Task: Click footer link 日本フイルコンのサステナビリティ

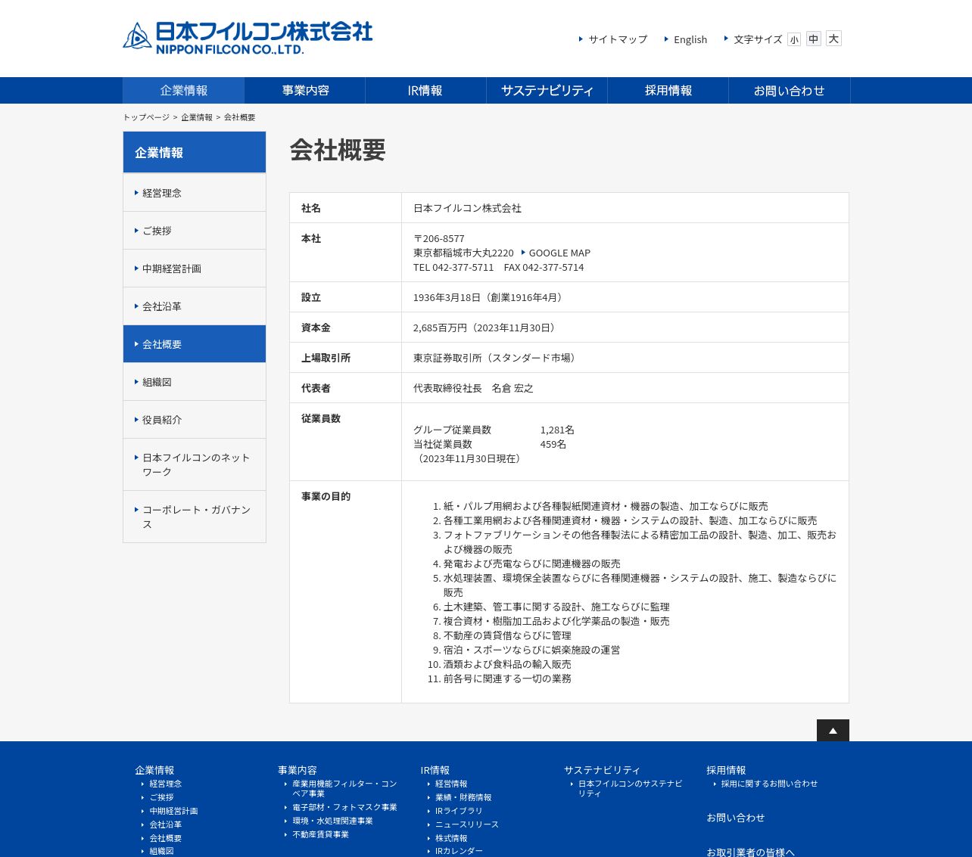Action: [x=631, y=788]
